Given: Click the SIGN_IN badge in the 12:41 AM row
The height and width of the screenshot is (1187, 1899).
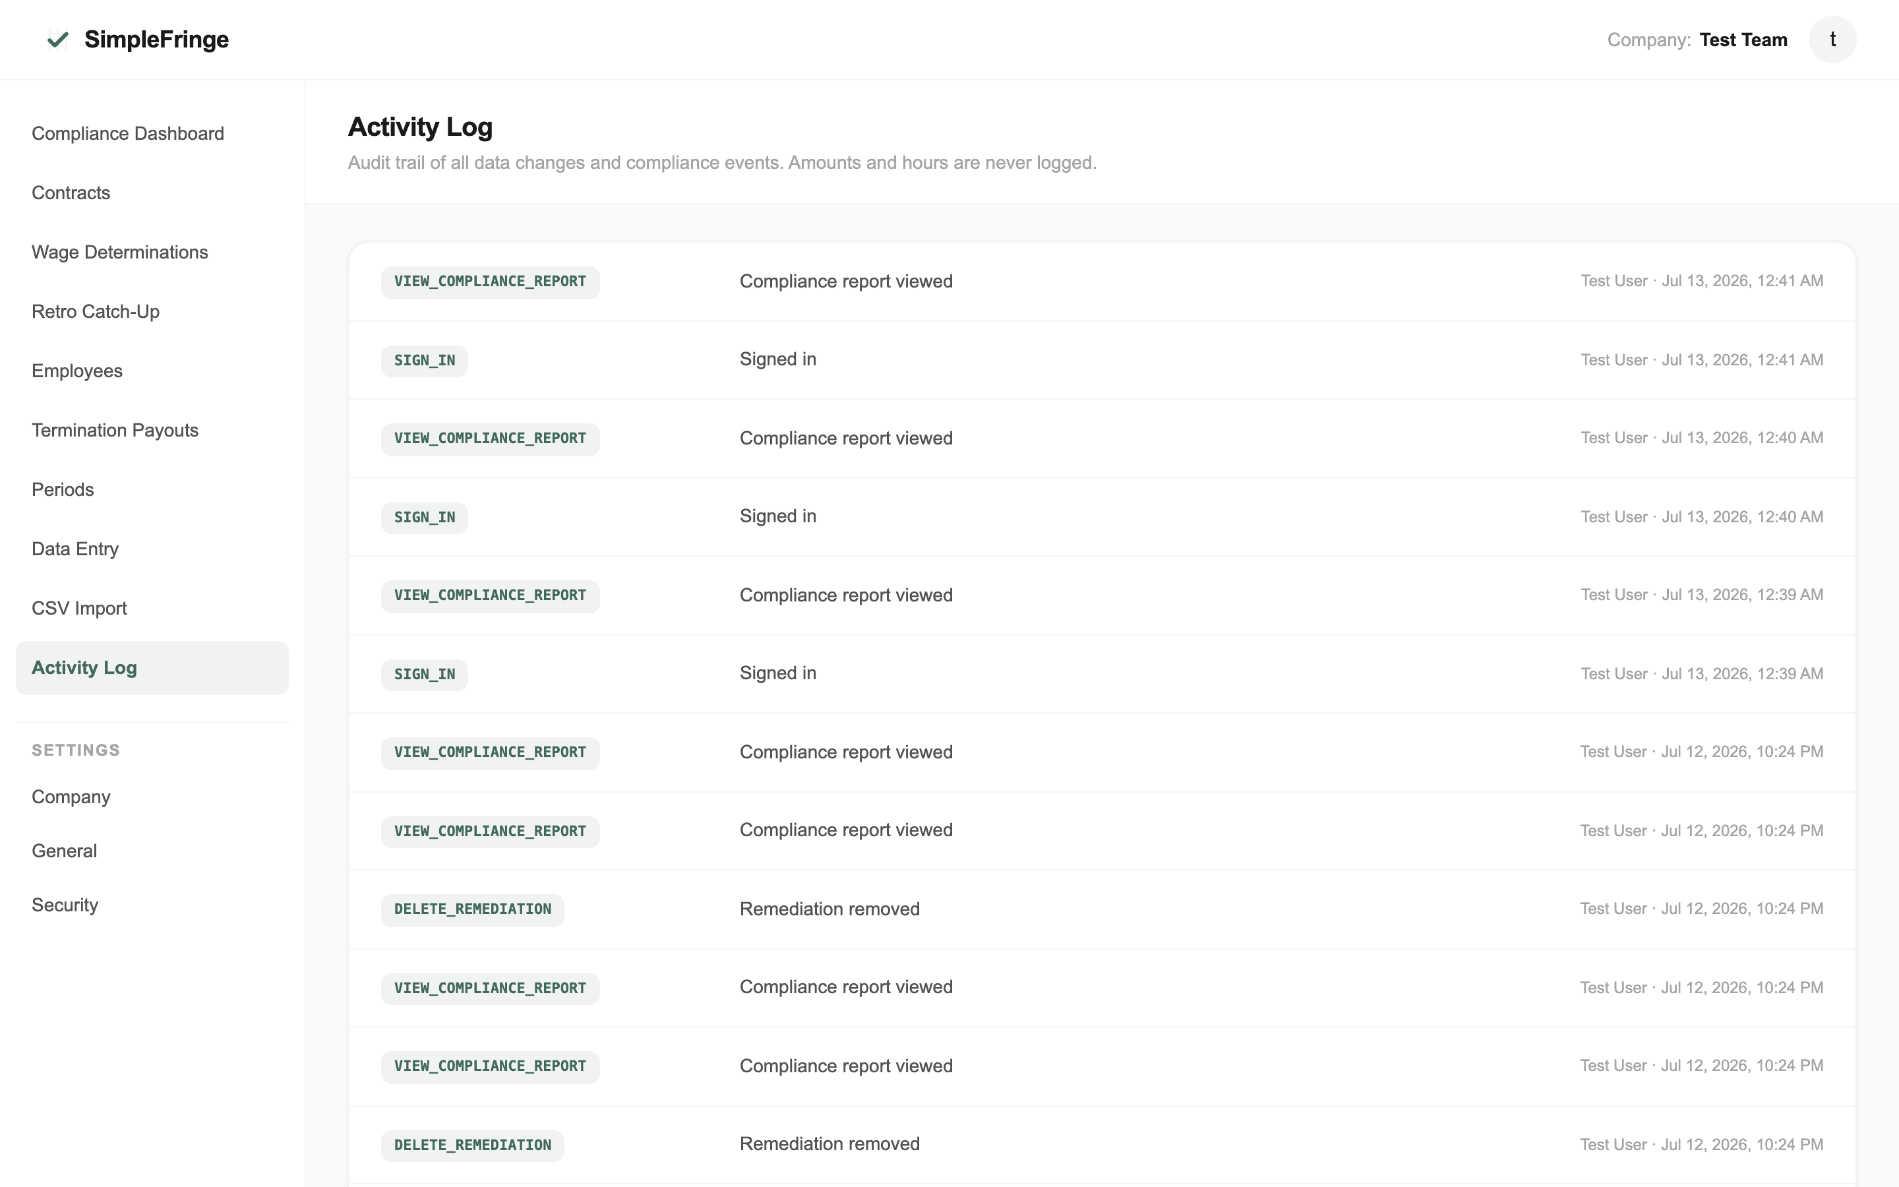Looking at the screenshot, I should click(425, 360).
